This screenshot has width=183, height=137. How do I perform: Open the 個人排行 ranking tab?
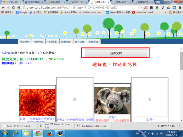tap(80, 42)
